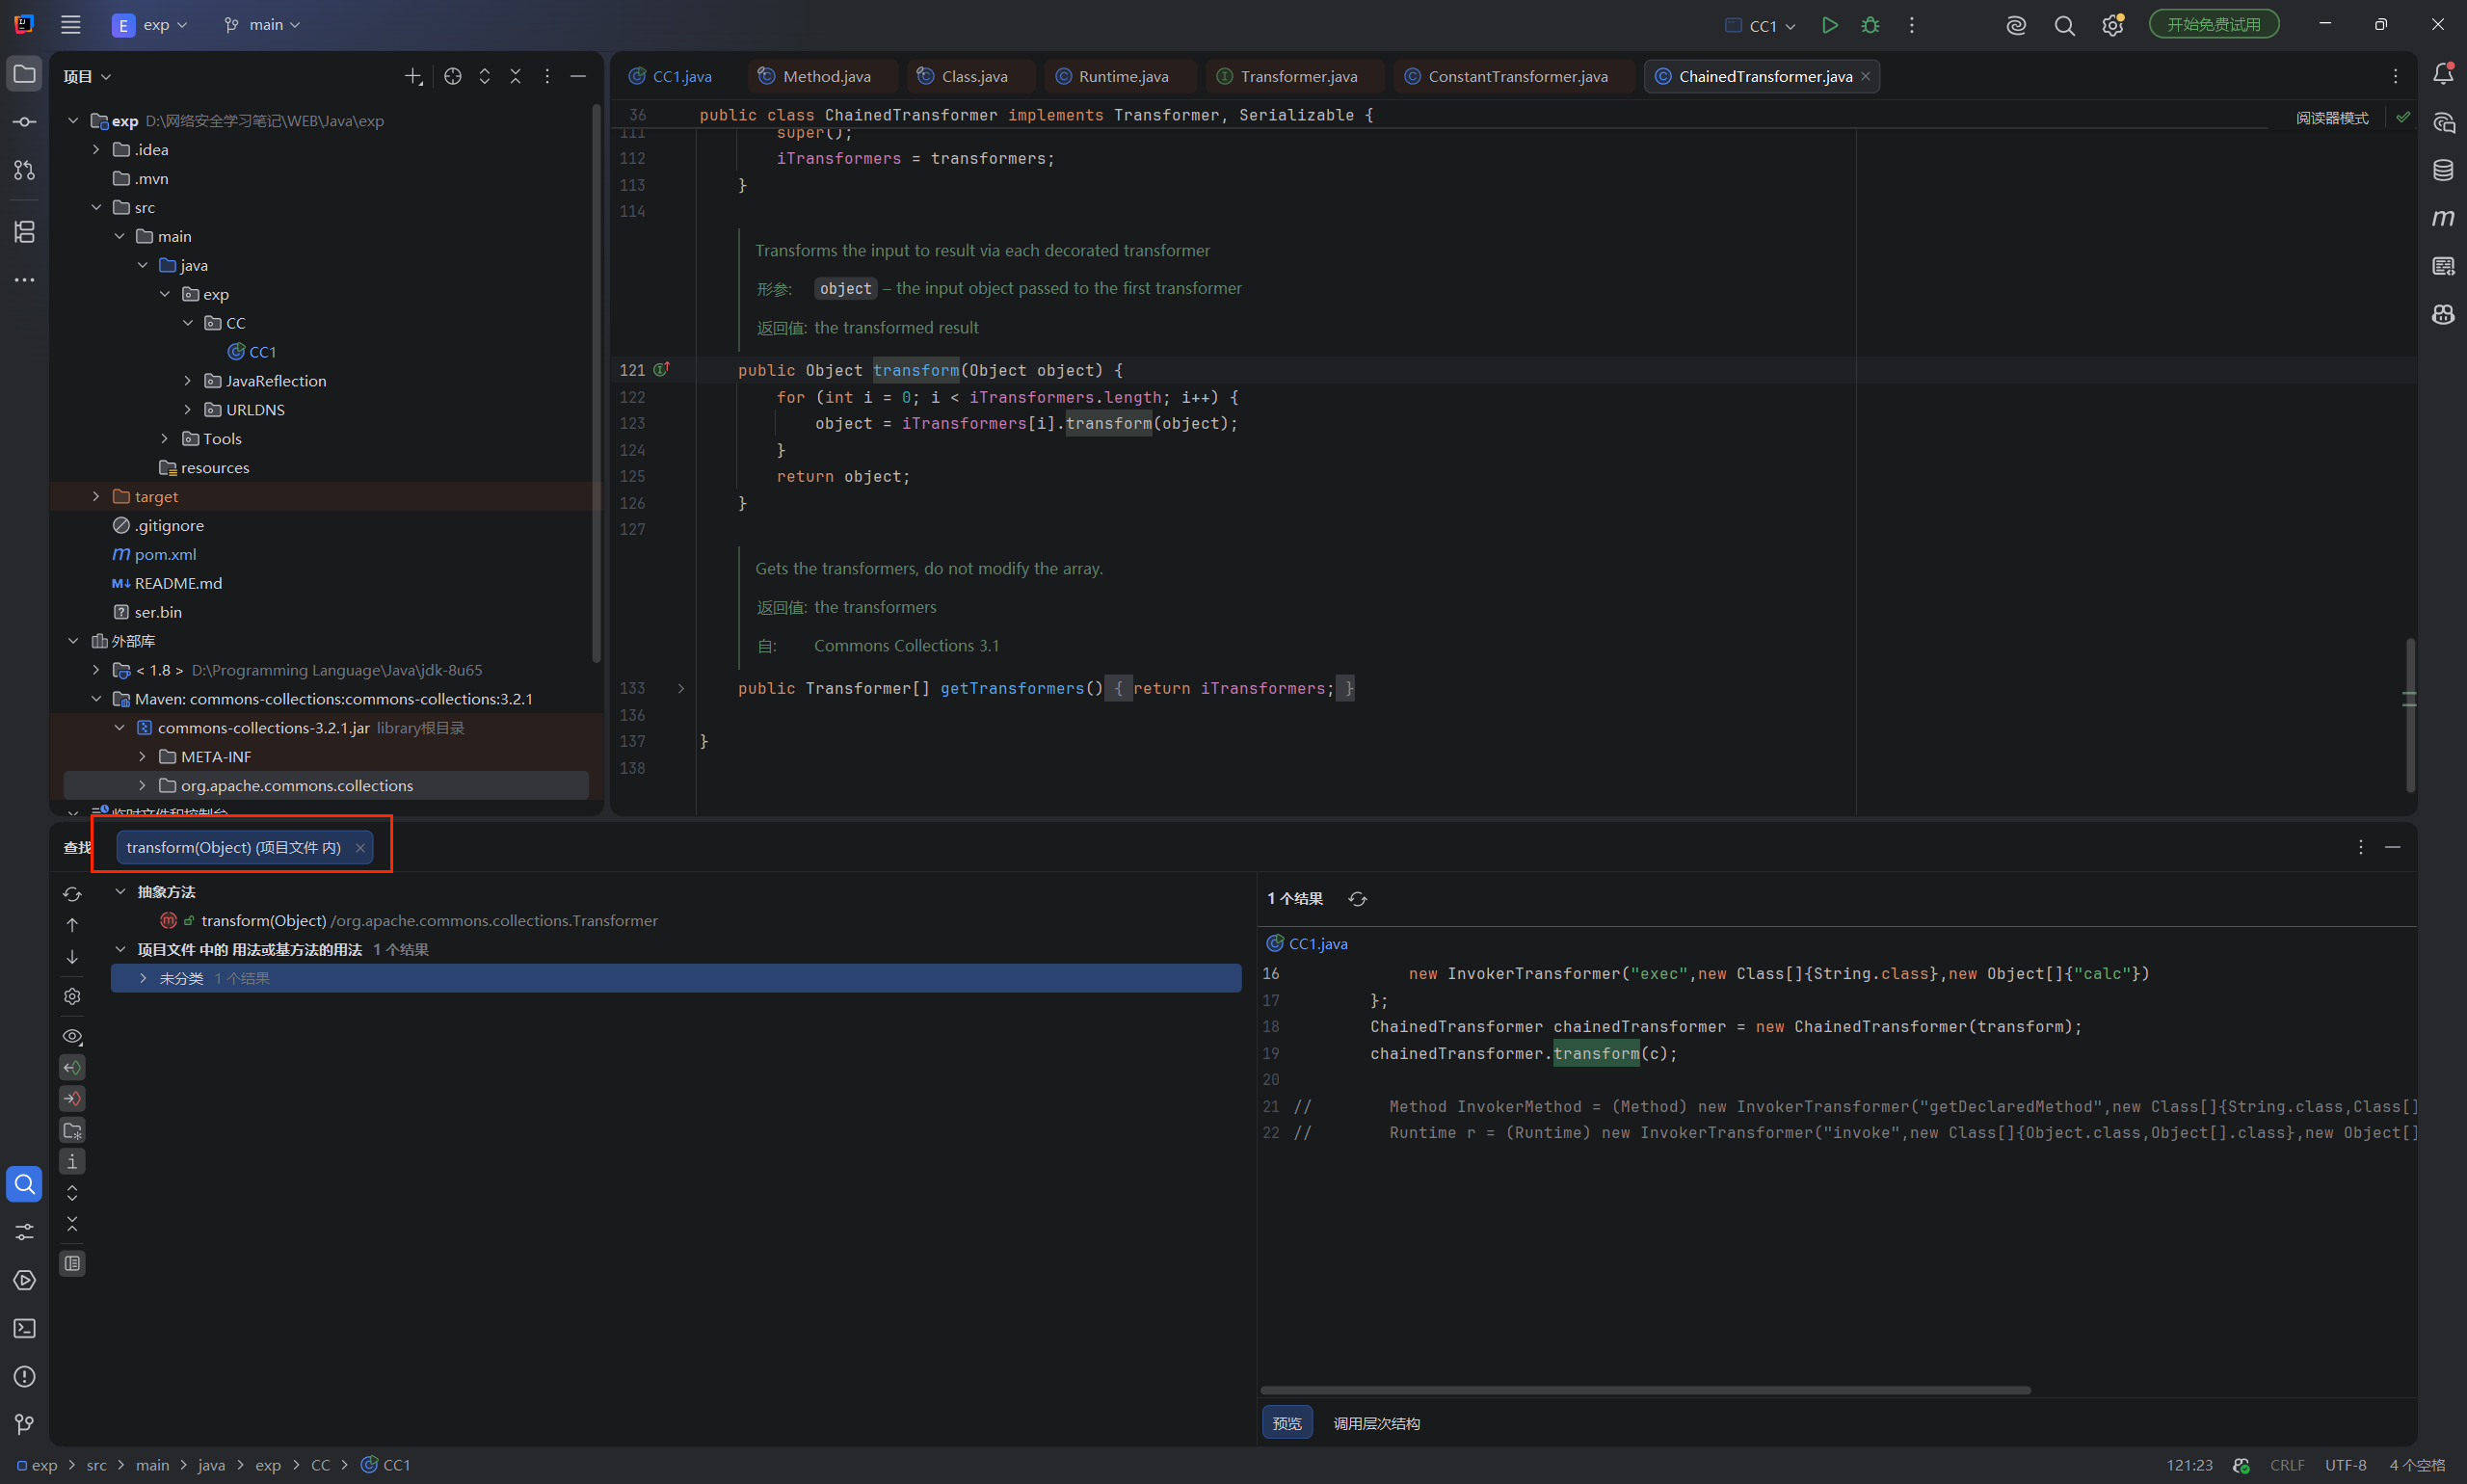Open IDE settings gear in title bar
Screen dimensions: 2467x1484
pos(2111,25)
